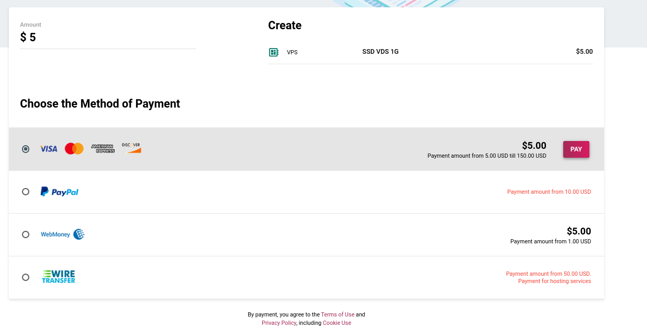Click the Wire Transfer logo

pyautogui.click(x=59, y=277)
